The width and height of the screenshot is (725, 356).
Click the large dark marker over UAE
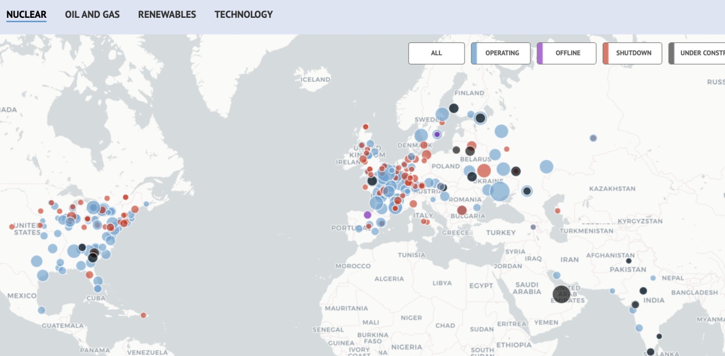562,294
